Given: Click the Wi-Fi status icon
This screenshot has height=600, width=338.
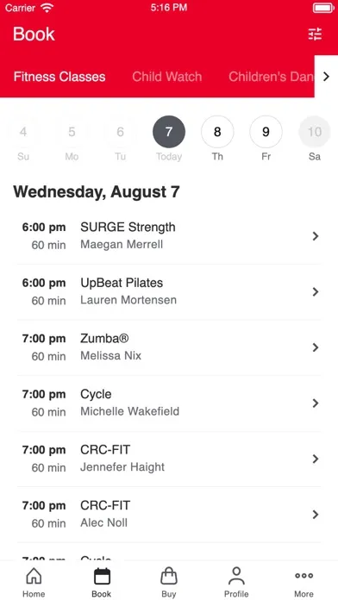Looking at the screenshot, I should (x=47, y=8).
